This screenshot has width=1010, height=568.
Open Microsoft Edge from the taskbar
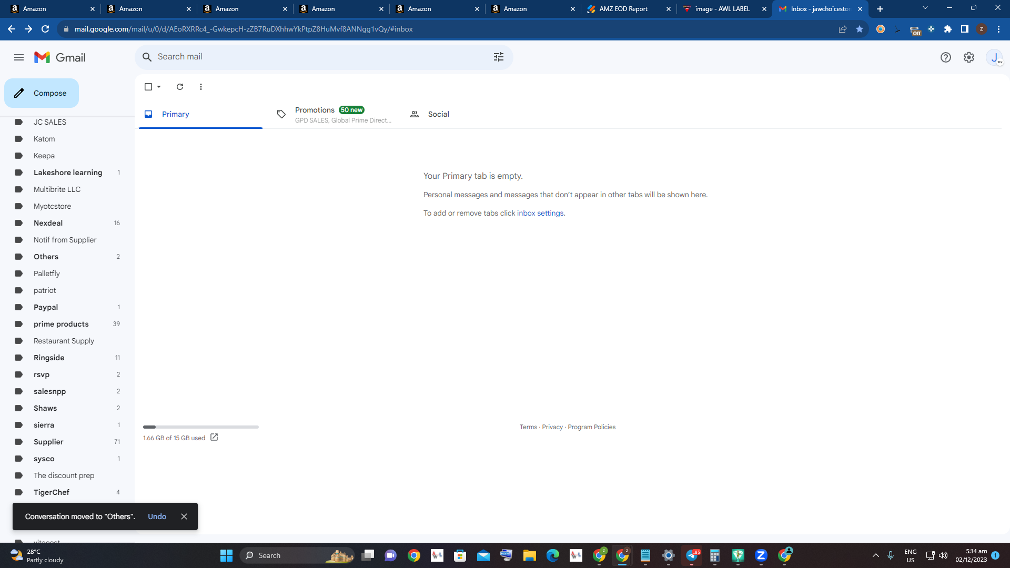click(553, 555)
